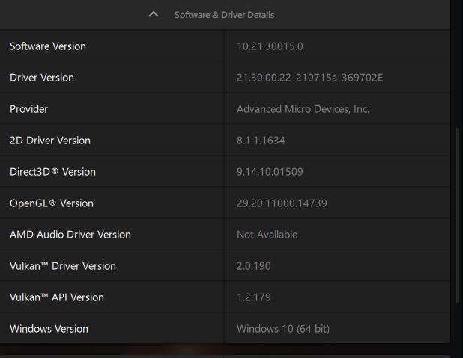Click the OpenGL value 29.20.11000.14739

[x=282, y=203]
